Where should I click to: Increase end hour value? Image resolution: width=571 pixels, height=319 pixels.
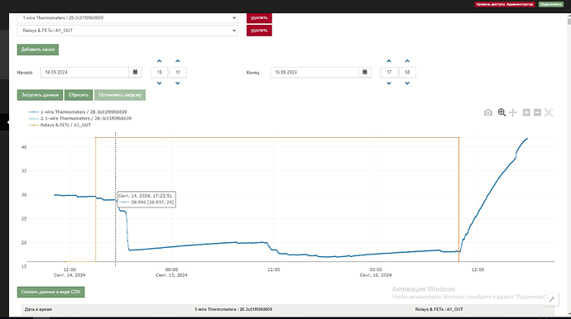pyautogui.click(x=389, y=61)
